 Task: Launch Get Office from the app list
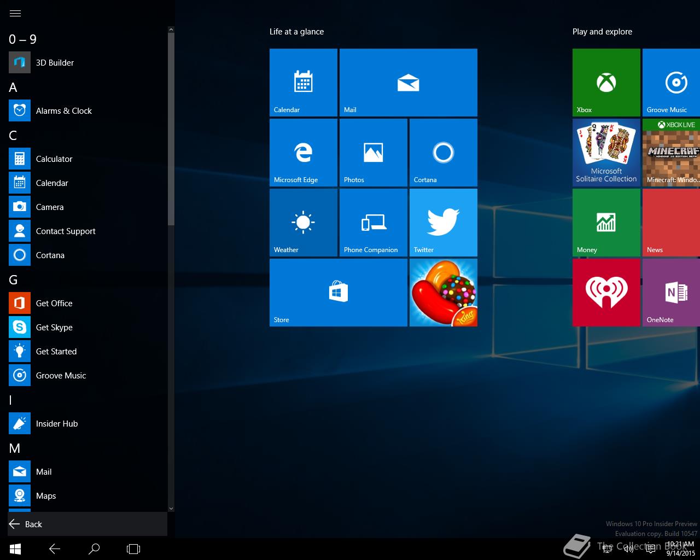tap(87, 303)
